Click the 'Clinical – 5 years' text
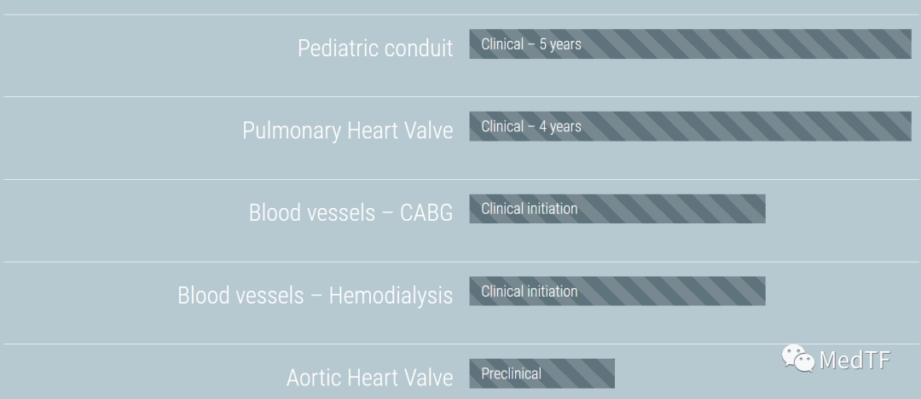Screen dimensions: 921x399 [x=531, y=44]
